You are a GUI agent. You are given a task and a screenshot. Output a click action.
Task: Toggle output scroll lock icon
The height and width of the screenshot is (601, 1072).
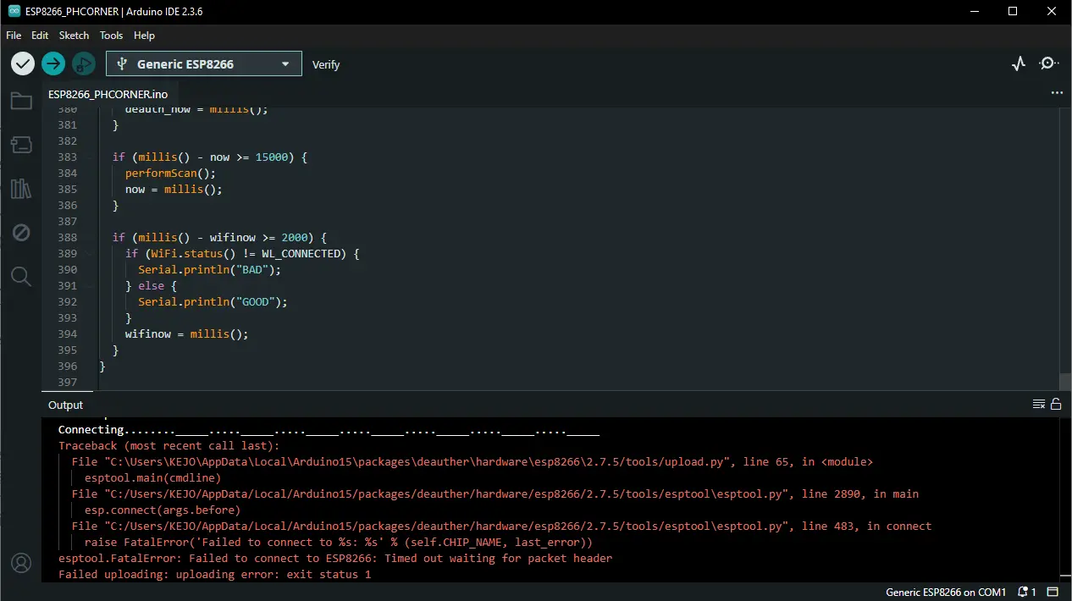(1055, 405)
